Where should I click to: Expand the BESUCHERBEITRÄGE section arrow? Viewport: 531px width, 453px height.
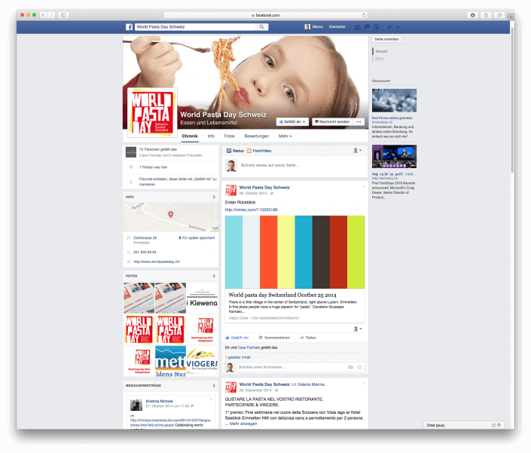(x=214, y=386)
